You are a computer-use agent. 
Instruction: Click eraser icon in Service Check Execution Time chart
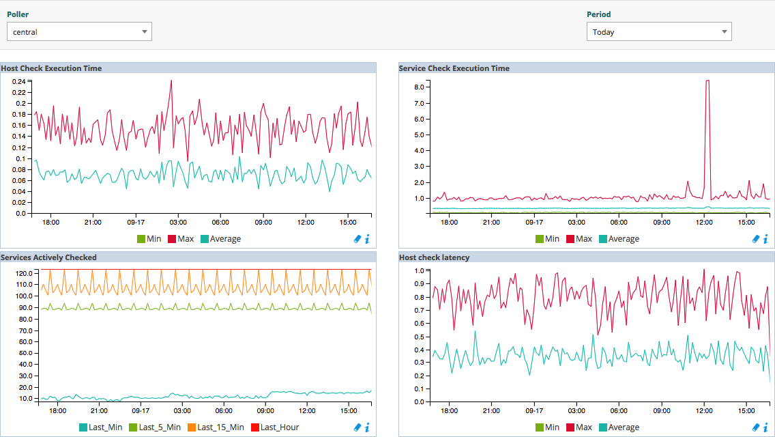756,239
